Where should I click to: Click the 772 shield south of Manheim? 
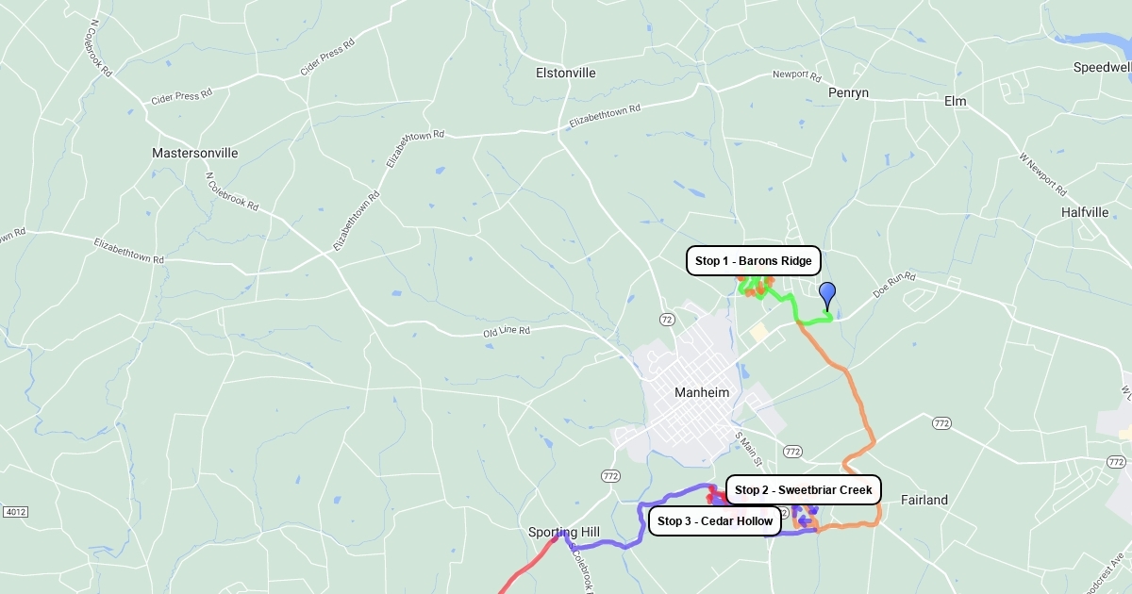click(792, 452)
